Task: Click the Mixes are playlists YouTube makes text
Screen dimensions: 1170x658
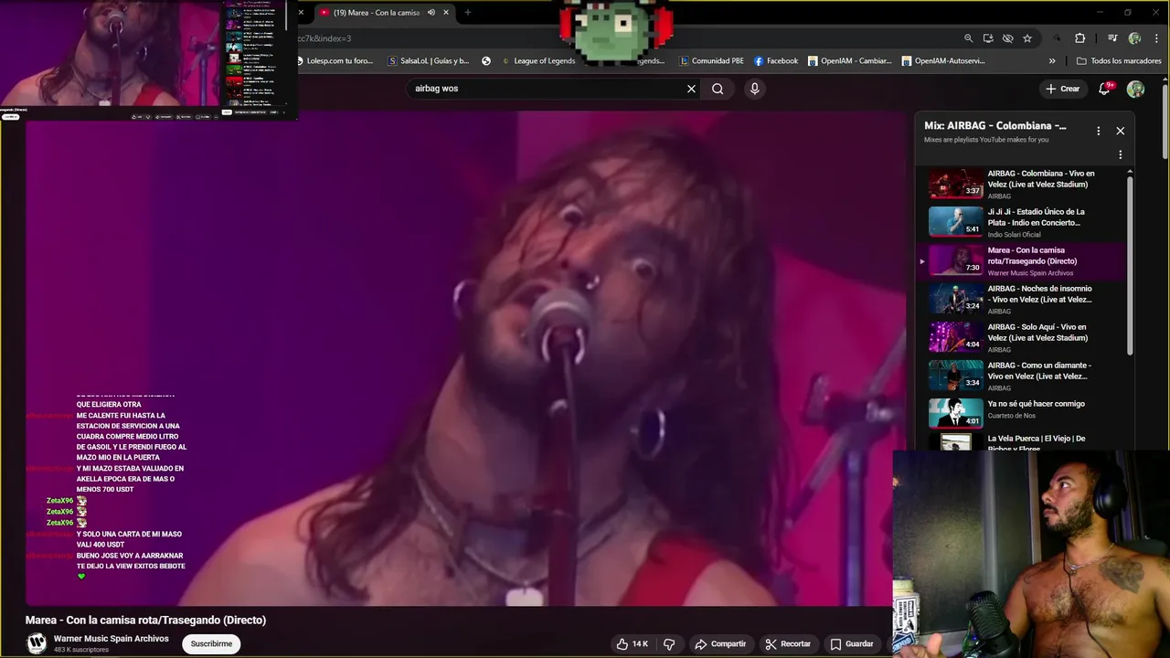Action: (986, 140)
